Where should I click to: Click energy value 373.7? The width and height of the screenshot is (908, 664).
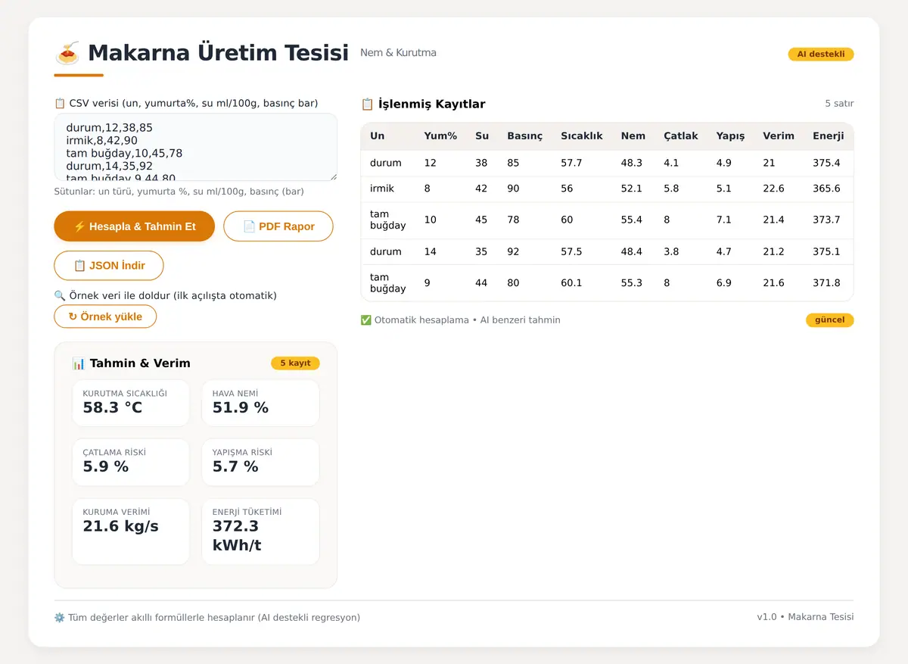tap(826, 220)
